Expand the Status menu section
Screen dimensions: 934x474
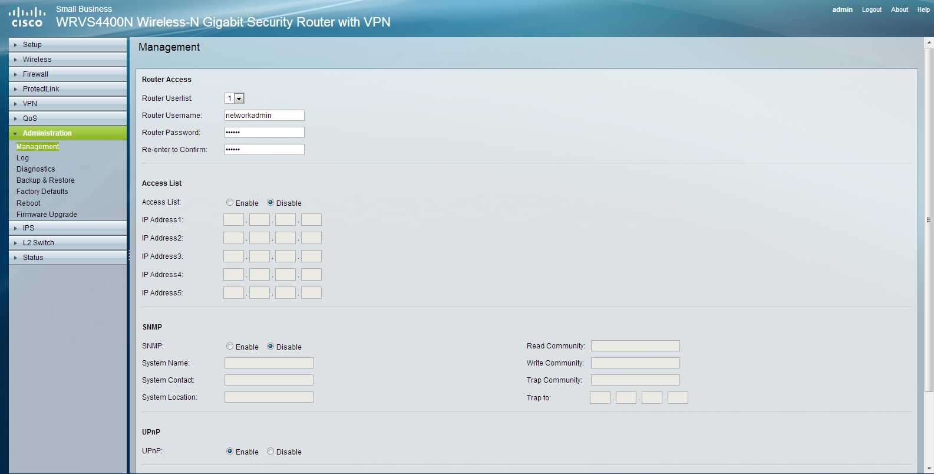(68, 258)
